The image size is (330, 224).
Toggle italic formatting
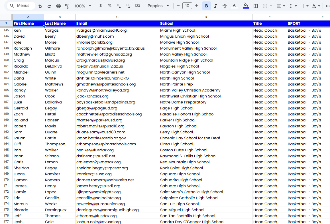[x=215, y=6]
